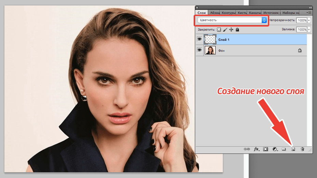
Task: Create a new layer group folder
Action: [x=284, y=149]
